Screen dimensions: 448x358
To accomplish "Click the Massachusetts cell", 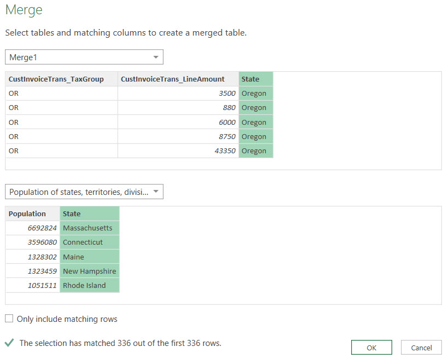I will click(89, 228).
